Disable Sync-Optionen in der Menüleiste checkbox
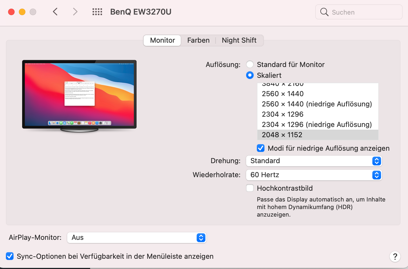Screen dimensions: 408x269 pyautogui.click(x=10, y=256)
